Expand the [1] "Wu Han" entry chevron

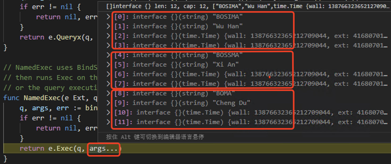click(x=108, y=26)
